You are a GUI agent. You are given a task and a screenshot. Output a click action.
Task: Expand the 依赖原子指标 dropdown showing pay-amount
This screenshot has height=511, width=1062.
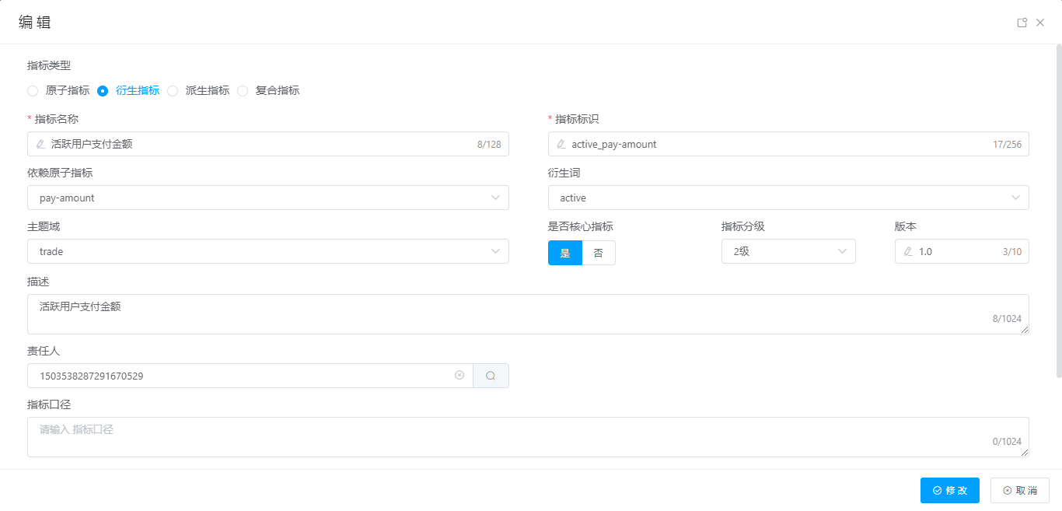tap(267, 198)
